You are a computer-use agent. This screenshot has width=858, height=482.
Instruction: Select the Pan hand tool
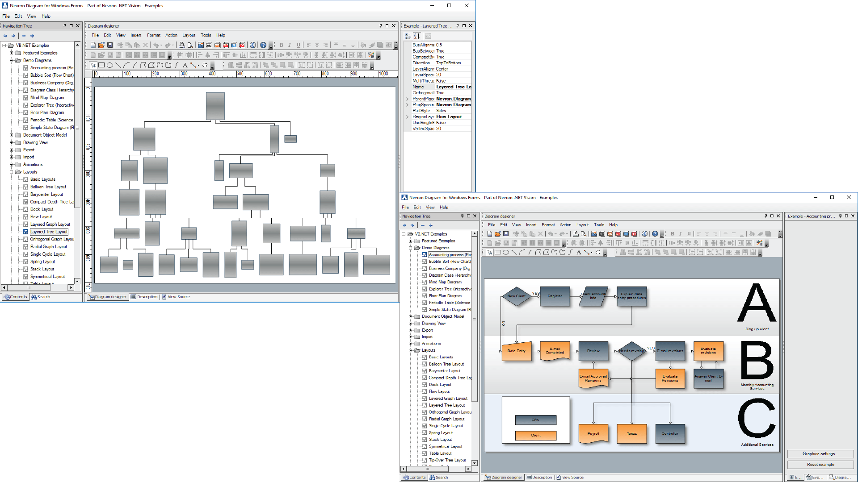pos(205,65)
